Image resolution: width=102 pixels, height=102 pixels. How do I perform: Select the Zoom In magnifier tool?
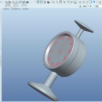54,2
